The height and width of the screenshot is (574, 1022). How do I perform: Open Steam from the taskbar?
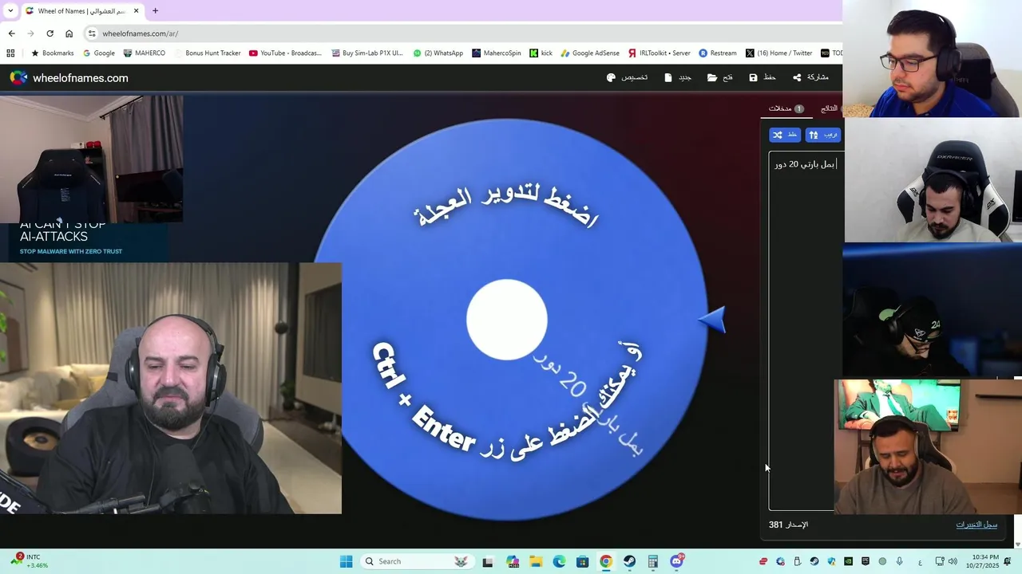[629, 561]
